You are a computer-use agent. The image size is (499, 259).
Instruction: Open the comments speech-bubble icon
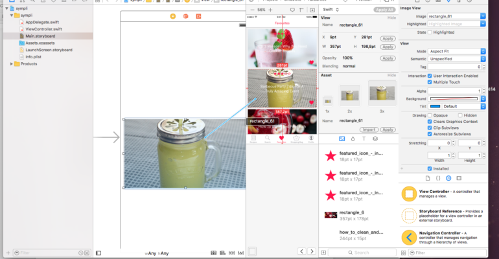[x=292, y=10]
